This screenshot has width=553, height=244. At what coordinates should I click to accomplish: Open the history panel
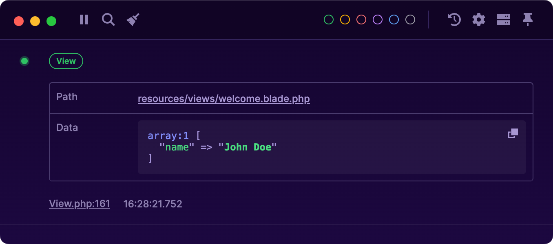click(x=454, y=20)
